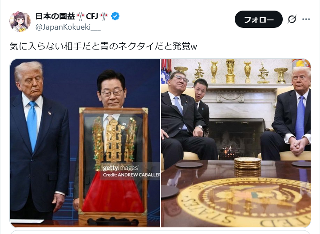
Task: Open the Grok slashed-circle icon
Action: 292,19
